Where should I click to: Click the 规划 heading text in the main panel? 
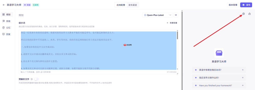point(21,15)
